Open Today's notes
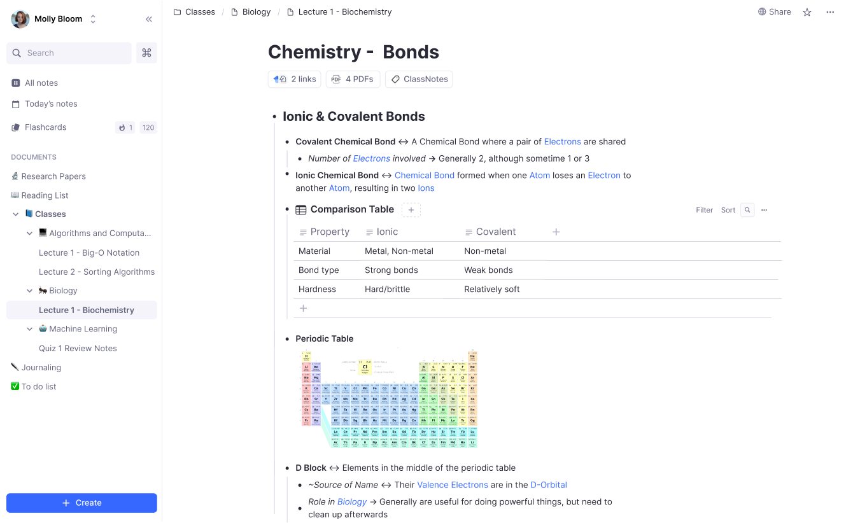 (x=51, y=104)
